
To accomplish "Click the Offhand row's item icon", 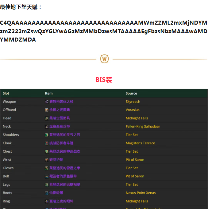I will pos(47,110).
